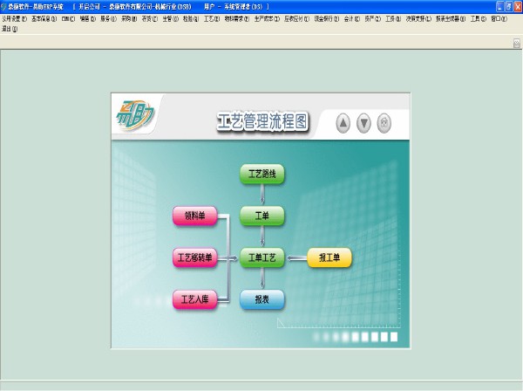Open the 公用设置 menu

[x=14, y=17]
